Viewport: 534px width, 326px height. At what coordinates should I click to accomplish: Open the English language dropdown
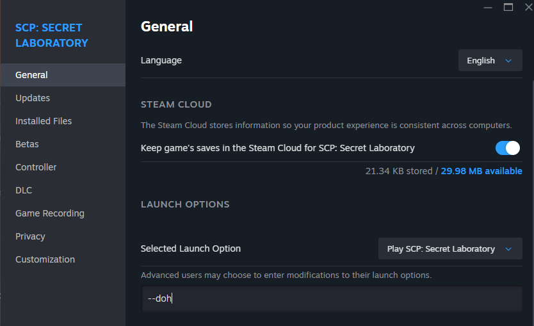click(490, 60)
